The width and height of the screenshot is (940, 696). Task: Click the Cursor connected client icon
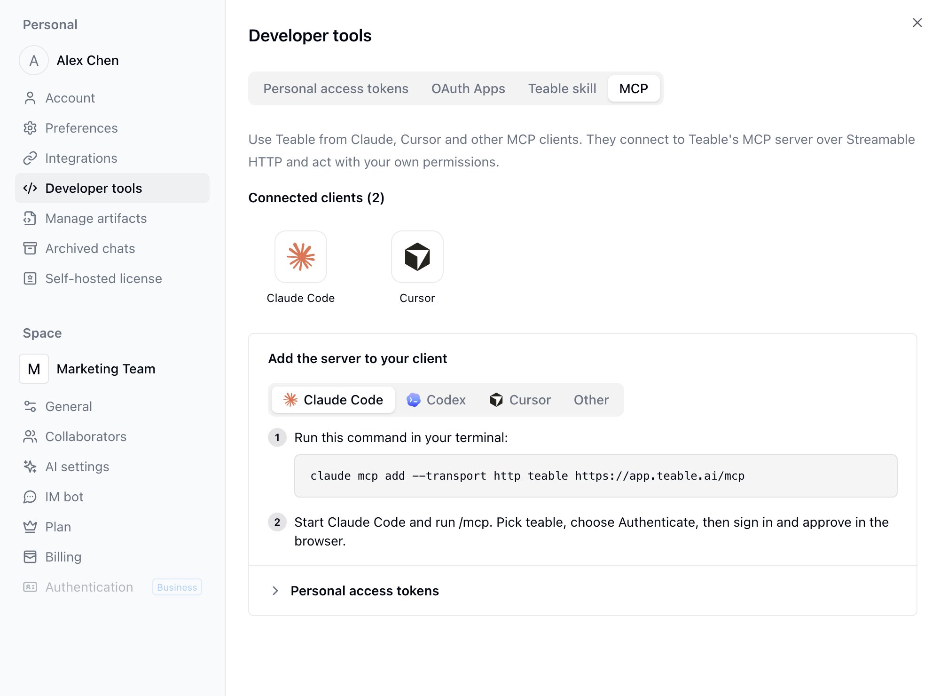pos(417,257)
